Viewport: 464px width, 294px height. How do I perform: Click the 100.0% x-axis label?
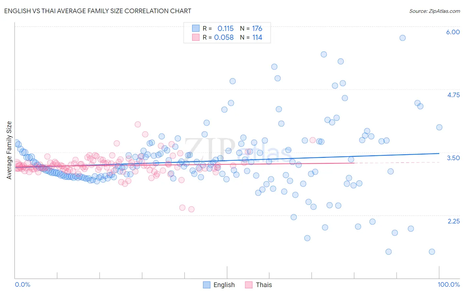tap(448, 284)
